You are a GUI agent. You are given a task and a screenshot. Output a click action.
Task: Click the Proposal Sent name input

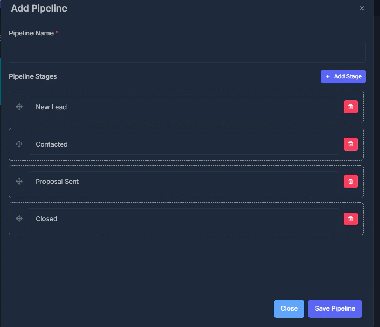tap(183, 181)
